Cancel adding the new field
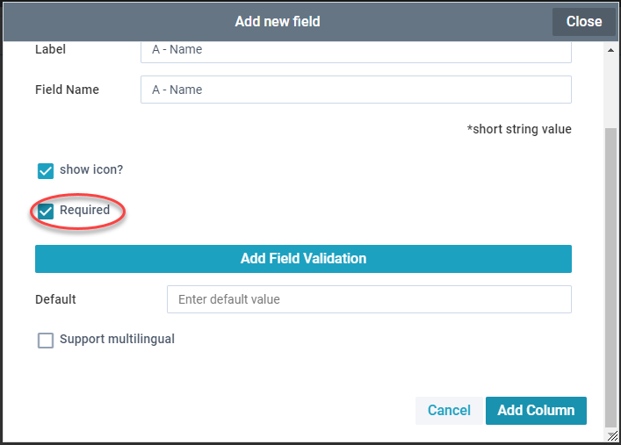621x445 pixels. 449,411
